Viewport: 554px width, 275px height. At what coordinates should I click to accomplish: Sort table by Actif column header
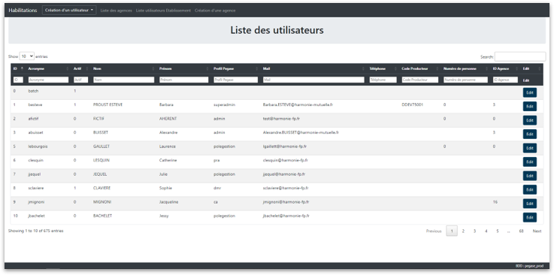point(80,69)
